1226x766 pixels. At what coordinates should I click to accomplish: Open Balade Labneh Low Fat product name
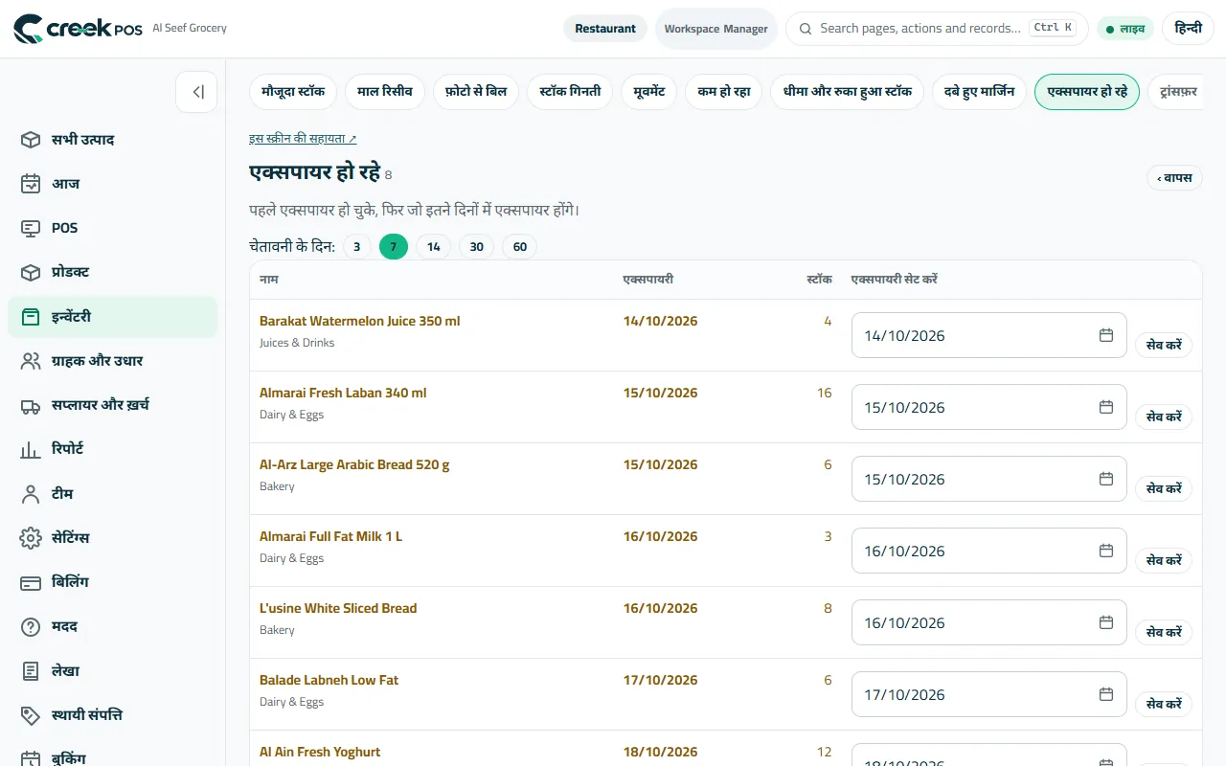click(329, 680)
